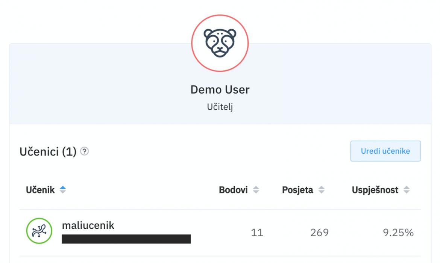This screenshot has width=440, height=263.
Task: Click the black redacted bar under maliucenik
Action: point(126,239)
